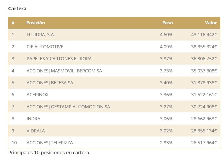Select the VIDRALA row

coord(36,131)
